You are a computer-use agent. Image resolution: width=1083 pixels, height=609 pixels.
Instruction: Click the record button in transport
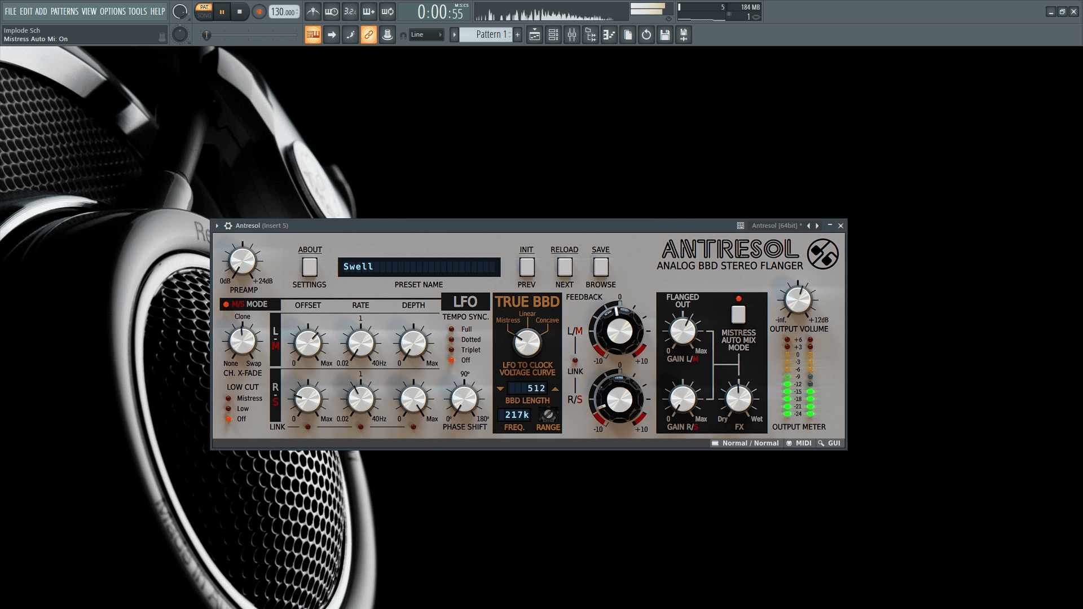259,12
